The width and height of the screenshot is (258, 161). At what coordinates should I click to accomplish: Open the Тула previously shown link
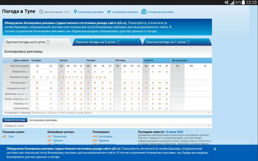click(11, 136)
